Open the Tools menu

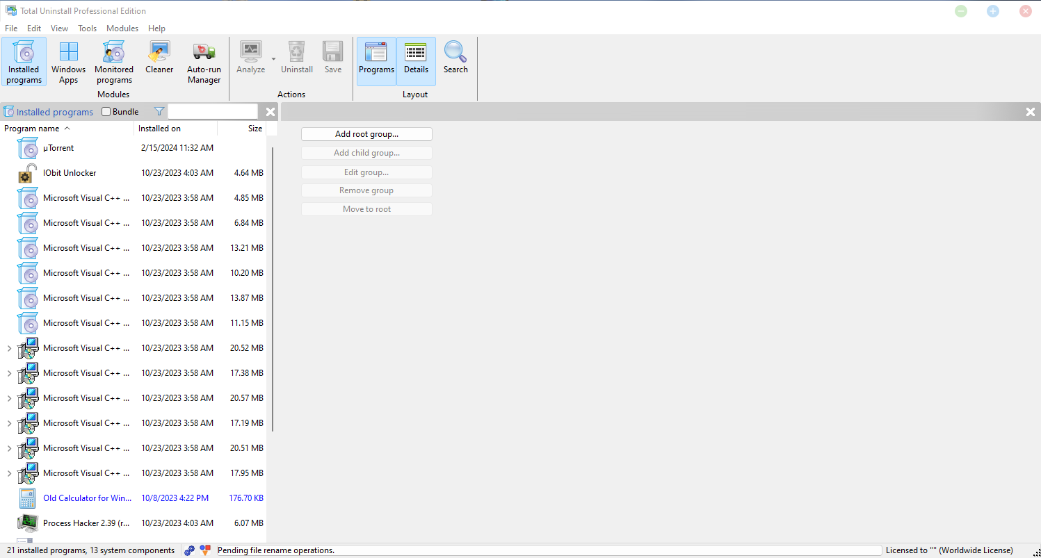click(87, 28)
